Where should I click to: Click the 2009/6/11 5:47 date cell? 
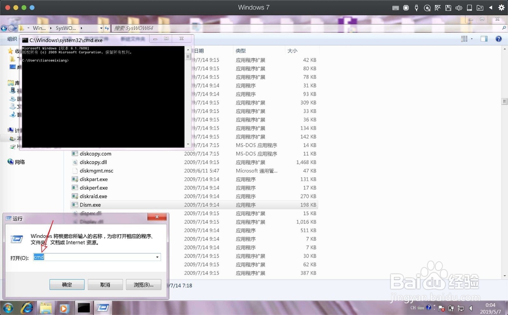tap(202, 171)
